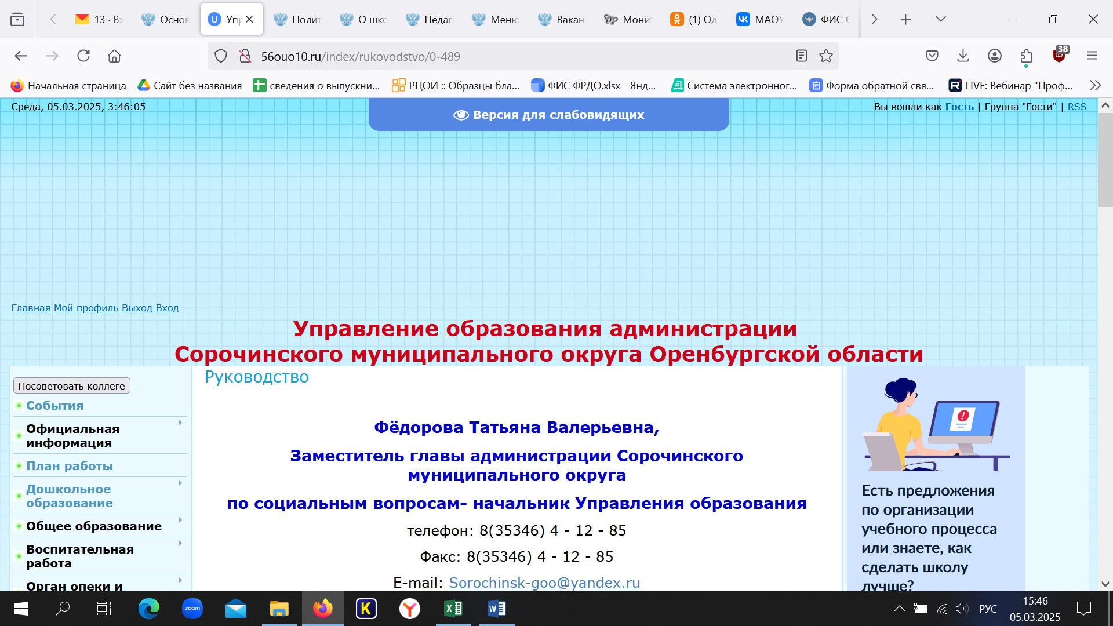Click Посоветовать коллеге button
The image size is (1113, 626).
72,385
